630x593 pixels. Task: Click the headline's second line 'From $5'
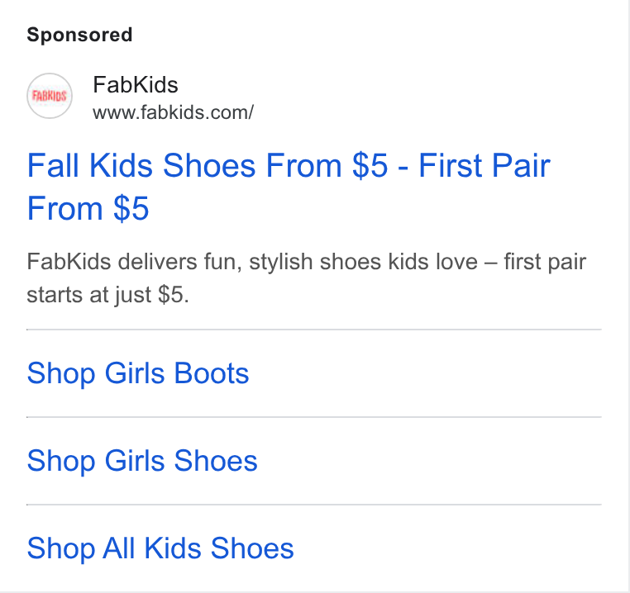click(x=88, y=208)
